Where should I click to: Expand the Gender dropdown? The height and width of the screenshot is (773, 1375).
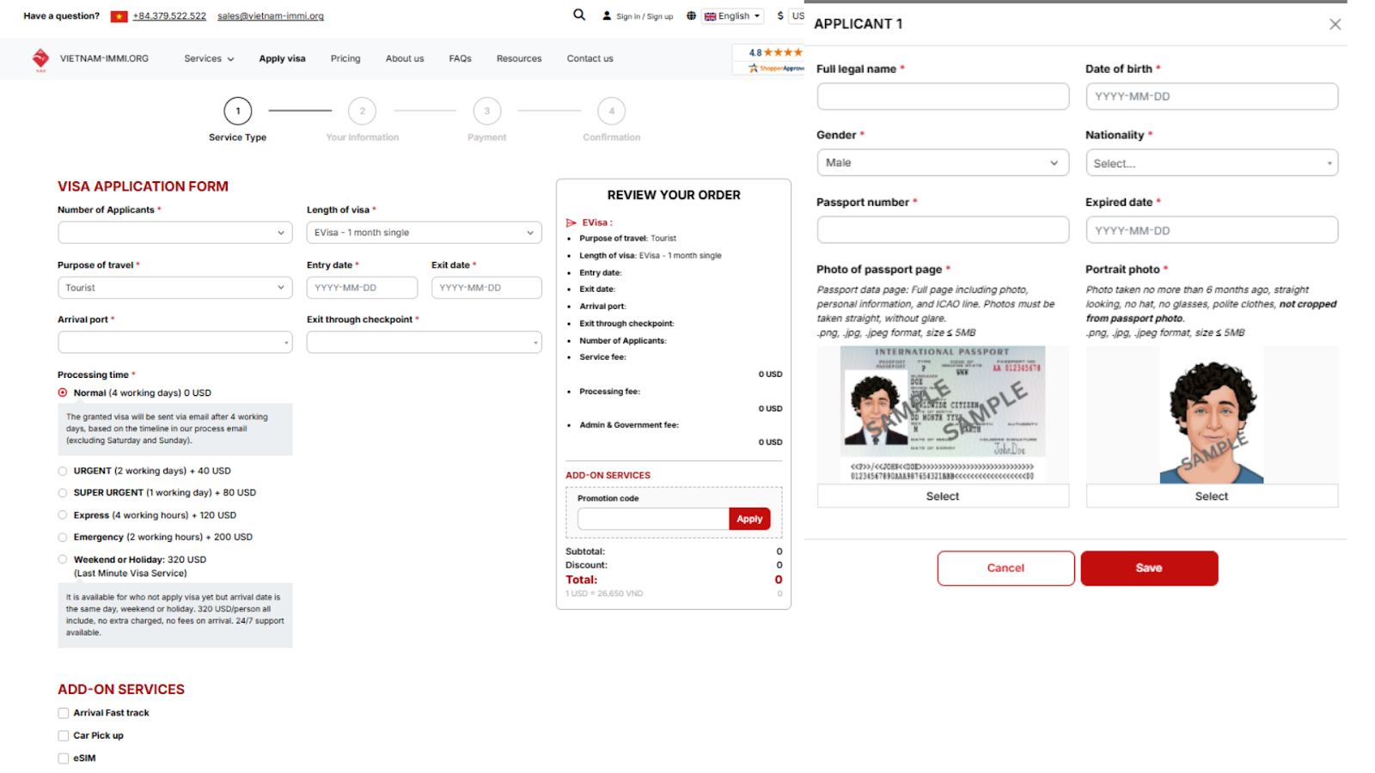click(942, 162)
